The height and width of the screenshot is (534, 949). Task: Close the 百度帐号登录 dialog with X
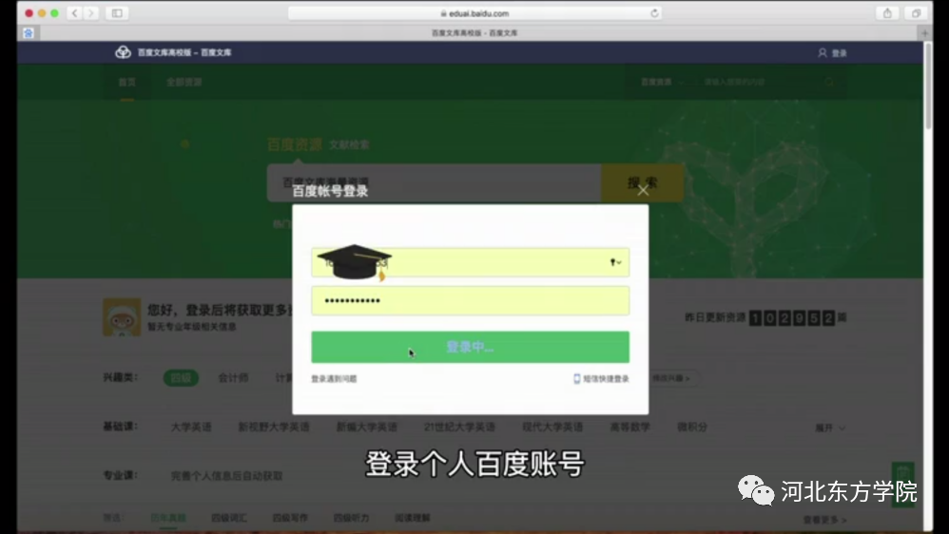click(643, 190)
